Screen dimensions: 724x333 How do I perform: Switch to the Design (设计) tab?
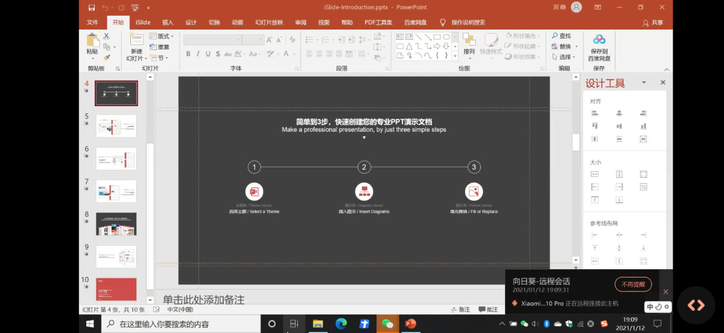191,22
